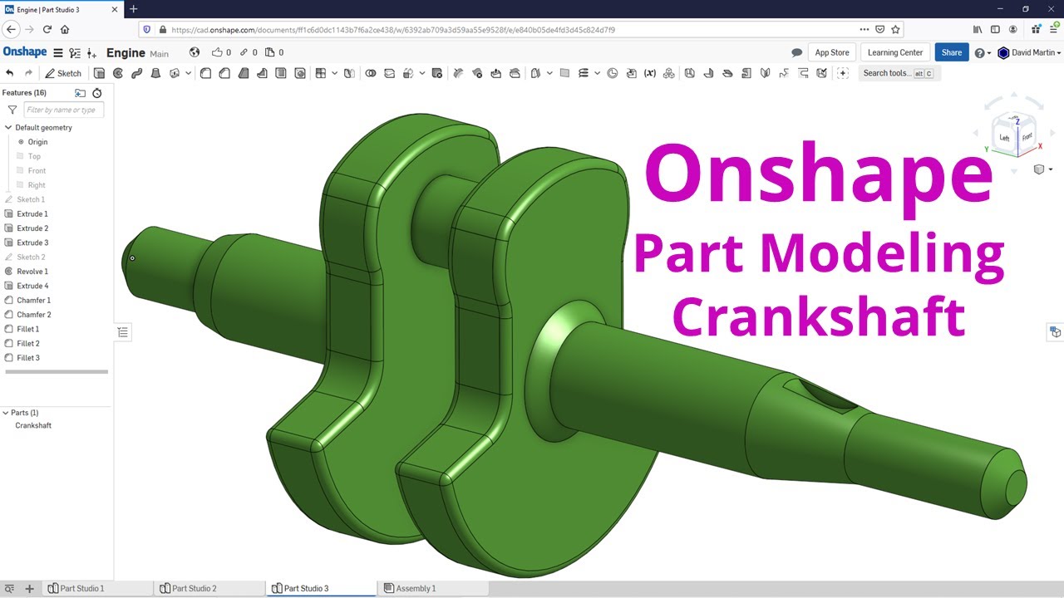
Task: Start a new Sketch
Action: click(63, 73)
